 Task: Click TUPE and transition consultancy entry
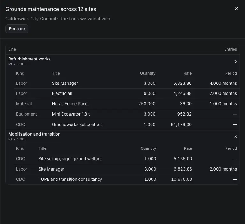coord(70,179)
